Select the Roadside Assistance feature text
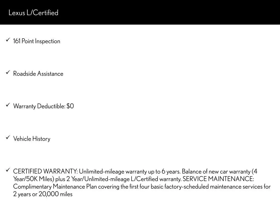 [38, 74]
